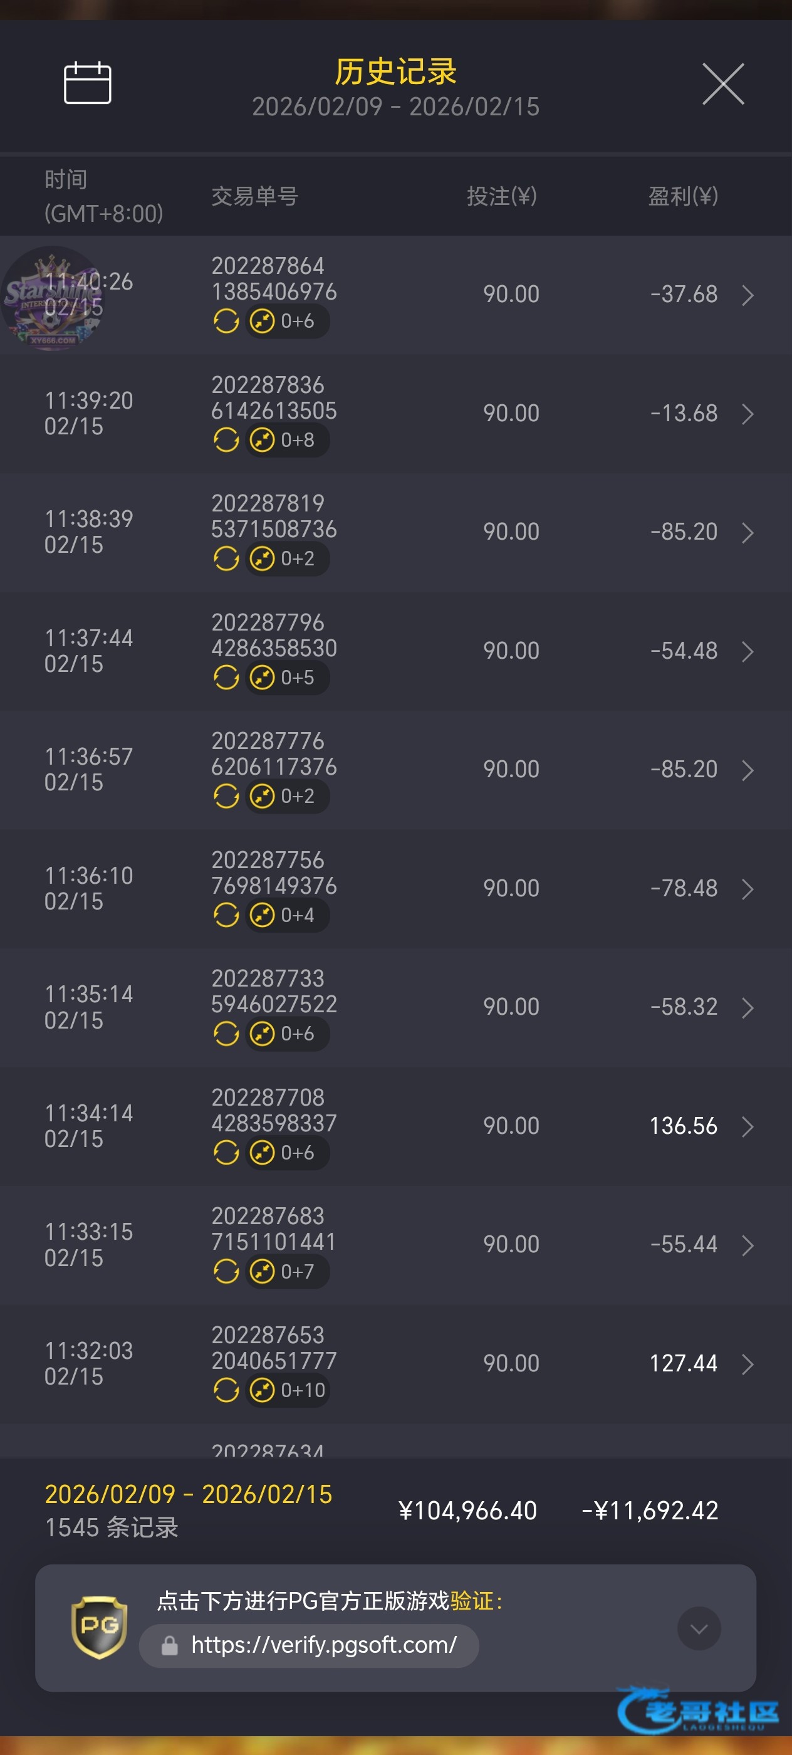Click the 2026/02/09 - 2026/02/15 header date range
The width and height of the screenshot is (792, 1755).
pyautogui.click(x=395, y=107)
